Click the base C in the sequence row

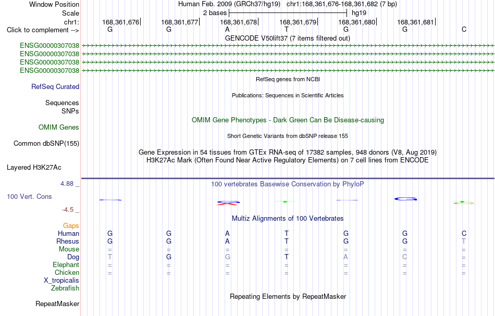pyautogui.click(x=464, y=29)
